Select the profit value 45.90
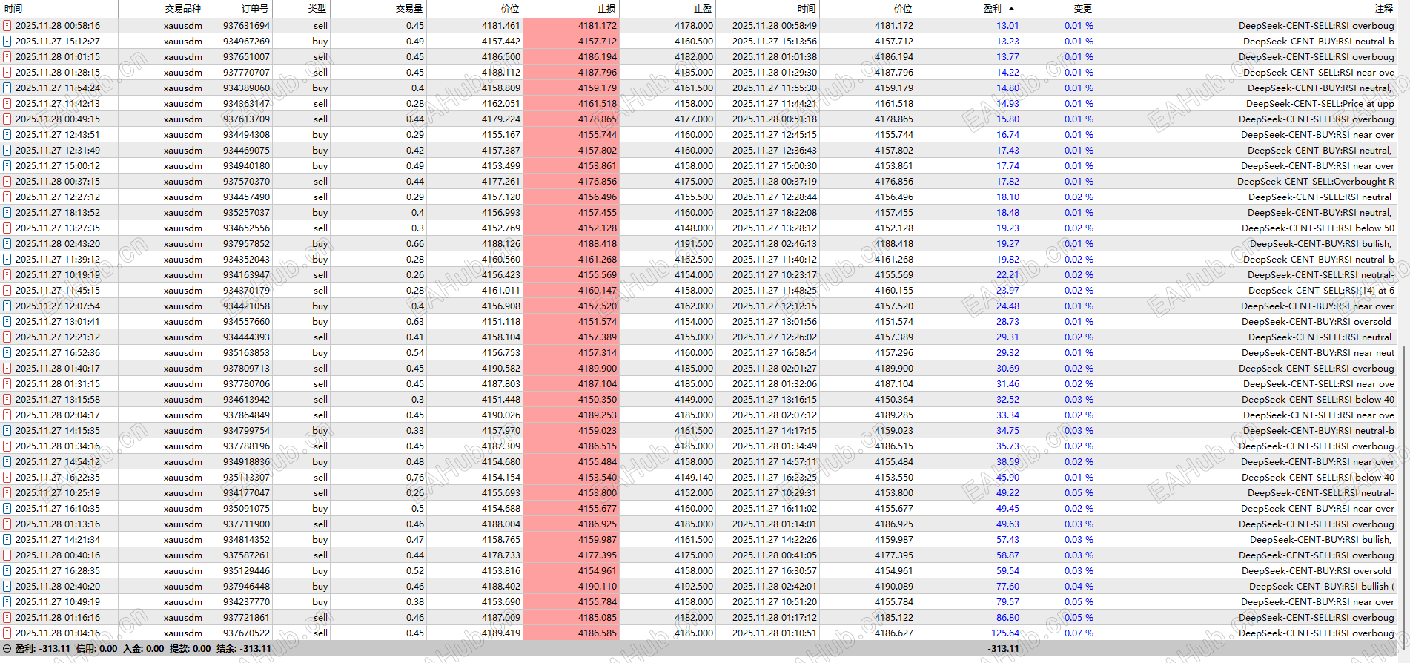Viewport: 1410px width, 663px height. pyautogui.click(x=1007, y=477)
